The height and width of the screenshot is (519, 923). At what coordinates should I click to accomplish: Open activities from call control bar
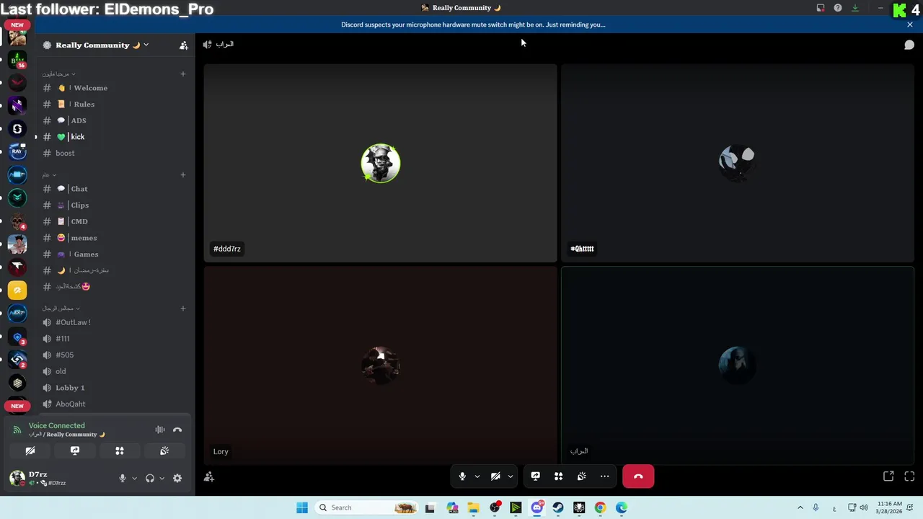558,476
